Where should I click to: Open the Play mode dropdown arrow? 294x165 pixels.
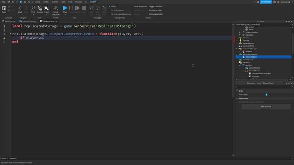65,15
